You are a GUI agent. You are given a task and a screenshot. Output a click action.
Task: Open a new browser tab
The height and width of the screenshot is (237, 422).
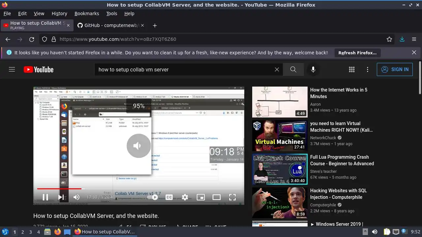coord(155,25)
